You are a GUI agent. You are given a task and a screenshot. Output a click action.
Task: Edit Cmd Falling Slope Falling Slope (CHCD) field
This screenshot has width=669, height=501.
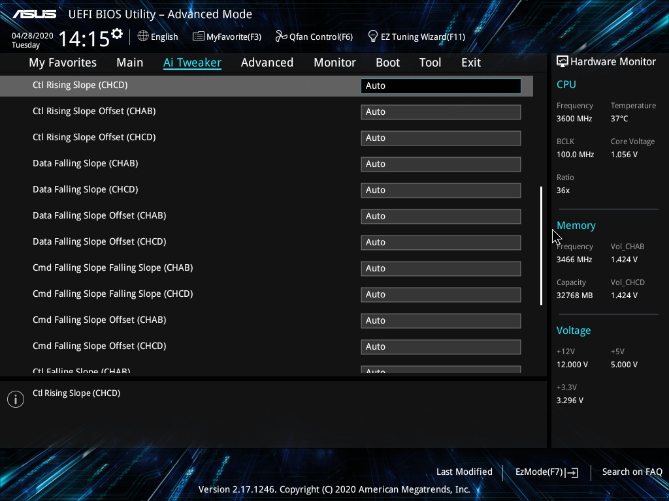coord(441,294)
